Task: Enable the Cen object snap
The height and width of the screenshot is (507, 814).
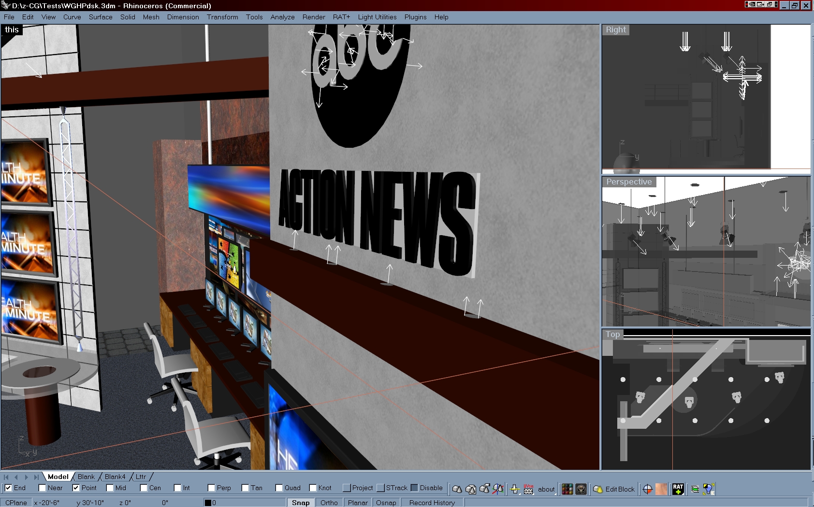Action: 144,488
